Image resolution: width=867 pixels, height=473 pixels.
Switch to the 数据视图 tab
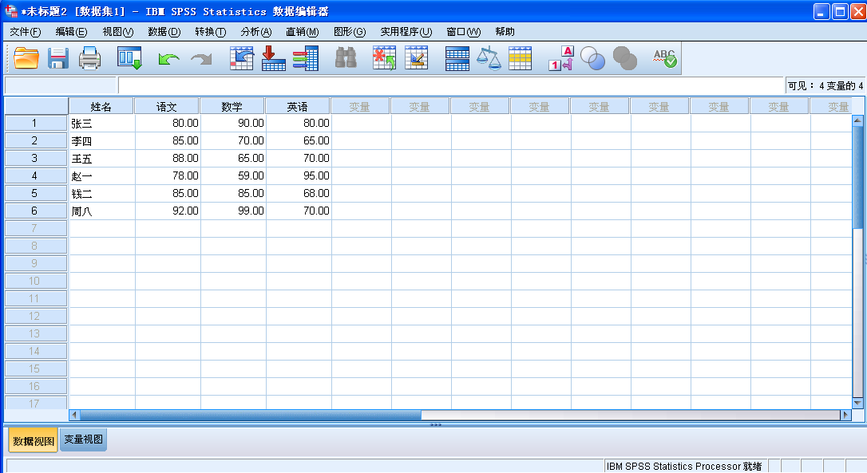pos(34,441)
